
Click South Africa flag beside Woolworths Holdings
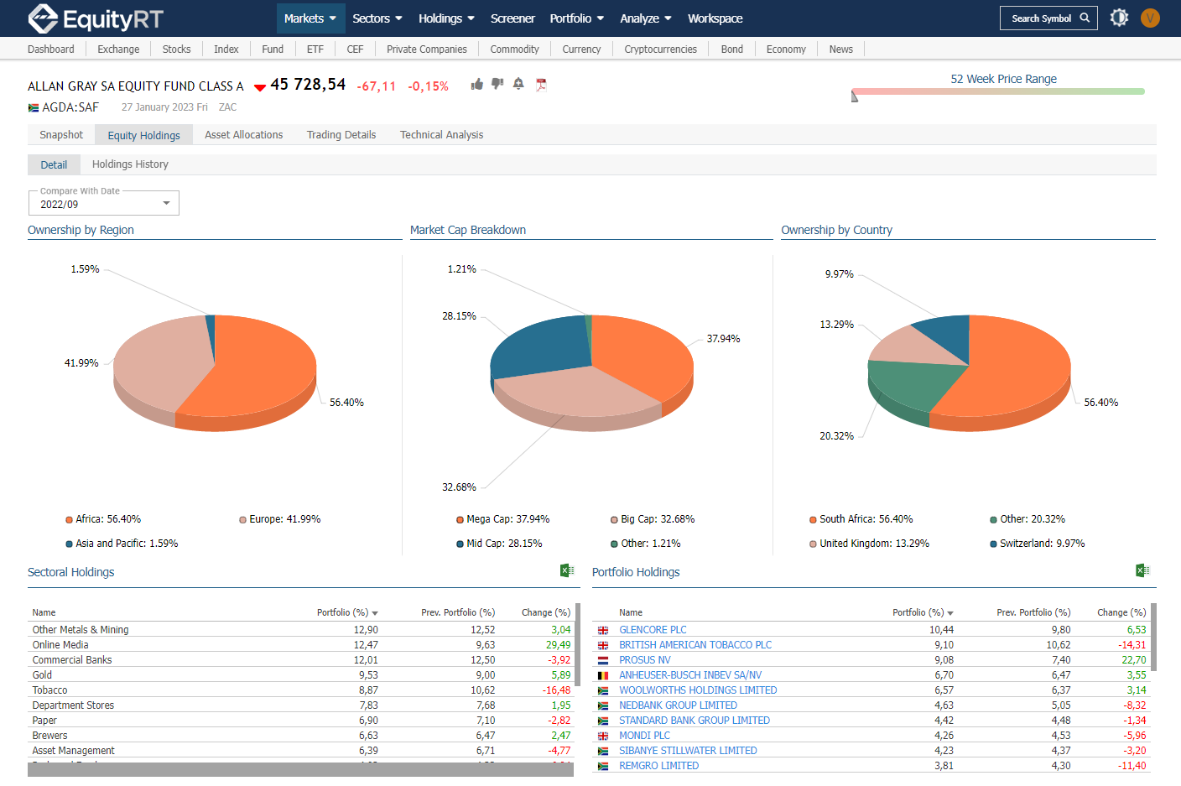602,690
